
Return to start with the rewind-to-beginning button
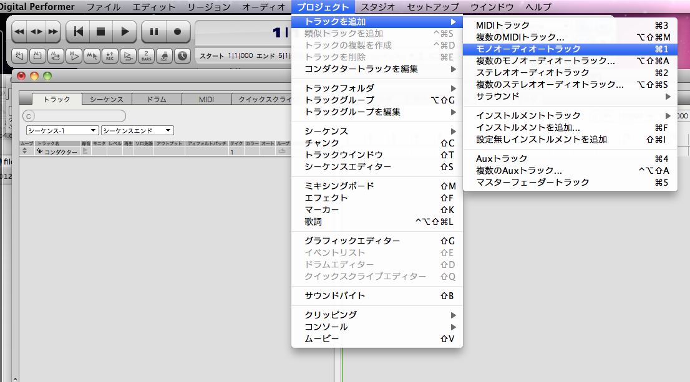click(x=79, y=32)
